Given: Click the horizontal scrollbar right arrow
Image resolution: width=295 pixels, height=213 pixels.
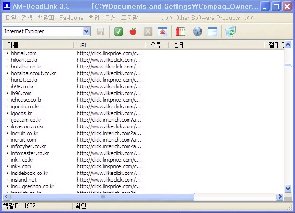Looking at the screenshot, I should click(x=280, y=197).
